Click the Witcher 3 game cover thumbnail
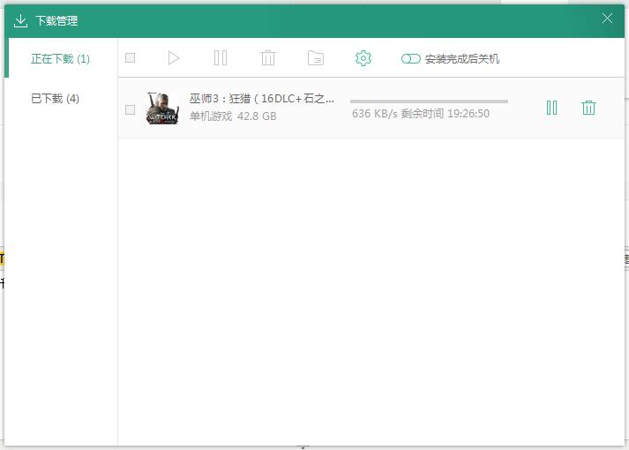 (x=162, y=108)
